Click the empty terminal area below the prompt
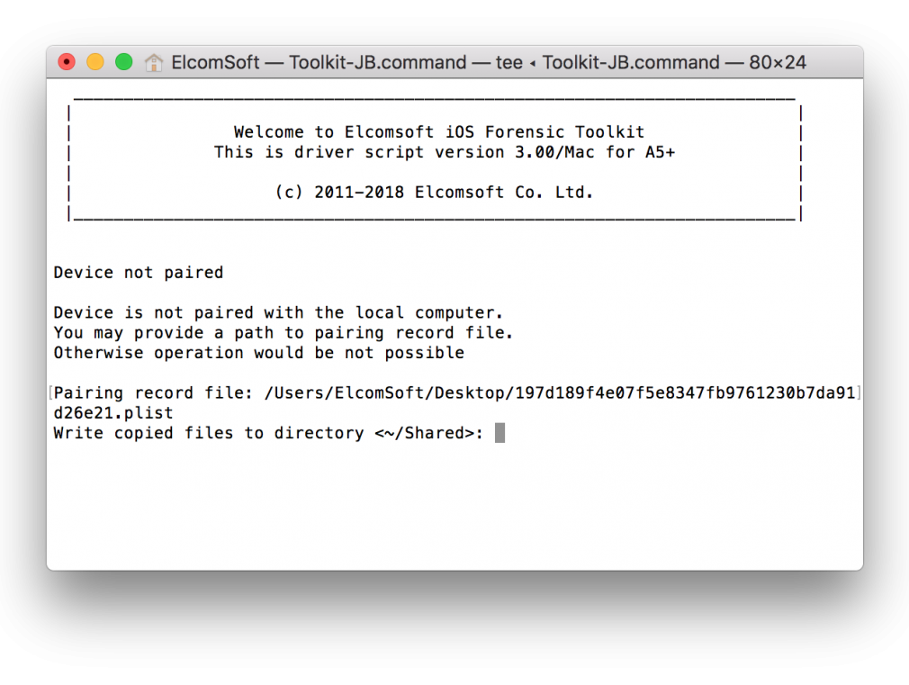The height and width of the screenshot is (685, 909). (454, 505)
